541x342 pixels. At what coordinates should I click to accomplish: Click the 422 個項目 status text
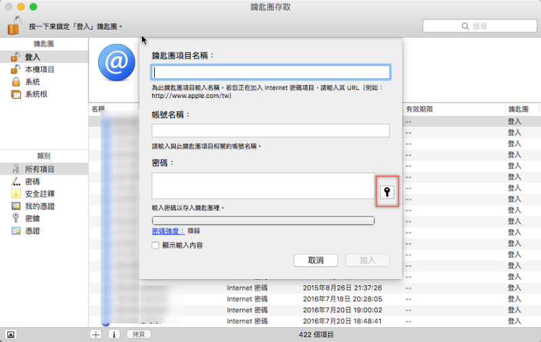[316, 335]
